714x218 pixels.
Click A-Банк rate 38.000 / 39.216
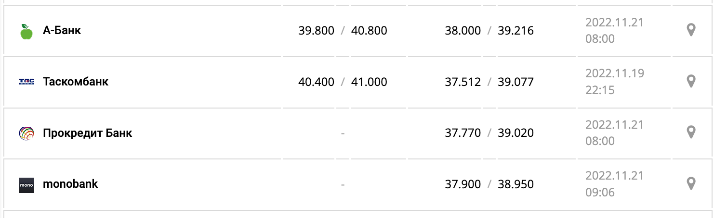click(489, 31)
